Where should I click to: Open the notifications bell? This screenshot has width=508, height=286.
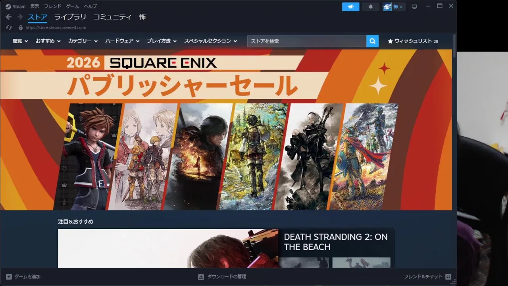pos(371,7)
